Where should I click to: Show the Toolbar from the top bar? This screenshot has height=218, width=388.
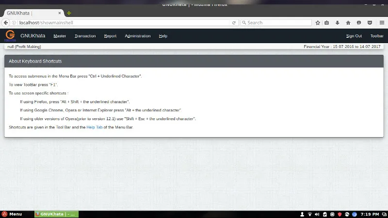click(x=377, y=36)
